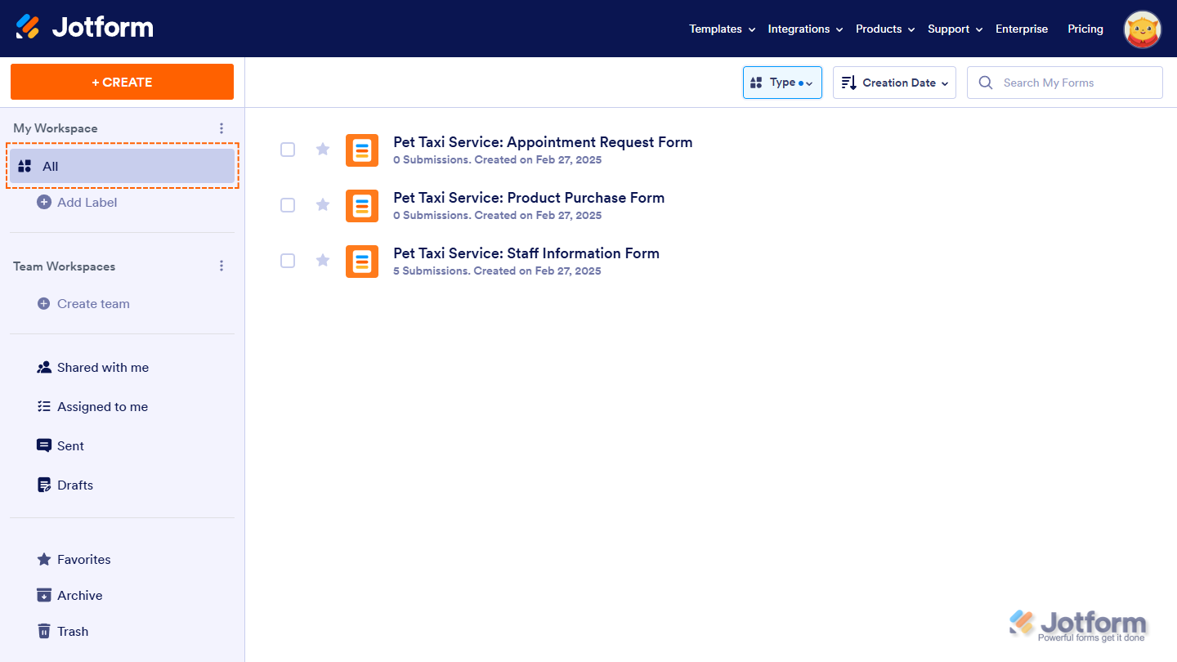Open the Creation Date sort dropdown
The image size is (1177, 662).
point(894,83)
